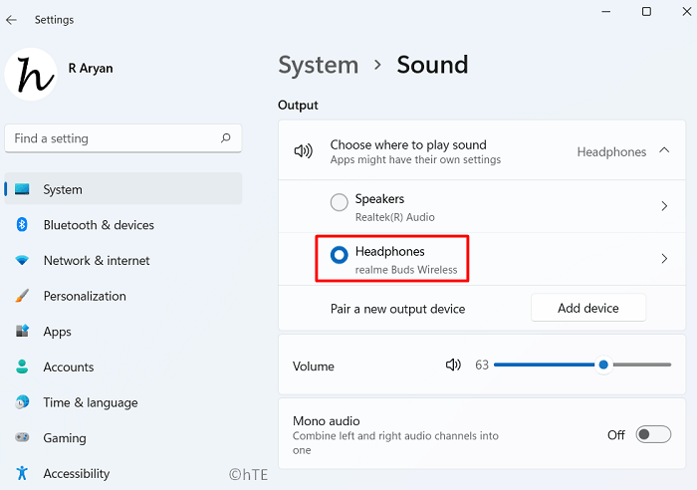Click the Realtek(R) Audio text
The image size is (697, 490).
[x=394, y=217]
